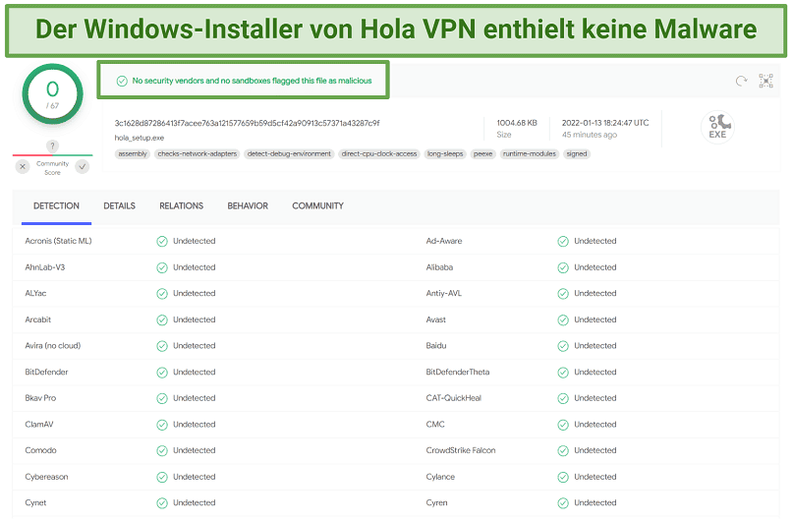The width and height of the screenshot is (792, 522).
Task: Click the 'checks-network-adapters' tag
Action: pos(197,154)
